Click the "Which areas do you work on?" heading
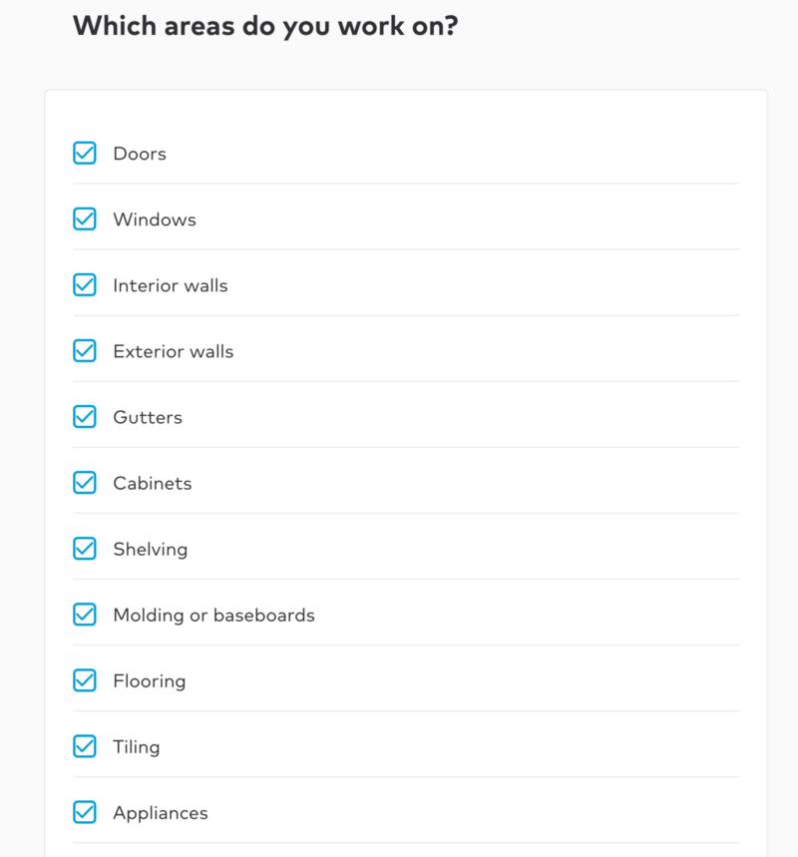Screen dimensions: 798x857 tap(265, 26)
